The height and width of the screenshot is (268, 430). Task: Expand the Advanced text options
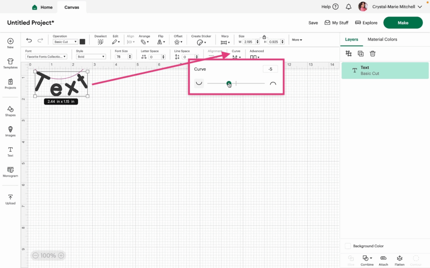[254, 57]
